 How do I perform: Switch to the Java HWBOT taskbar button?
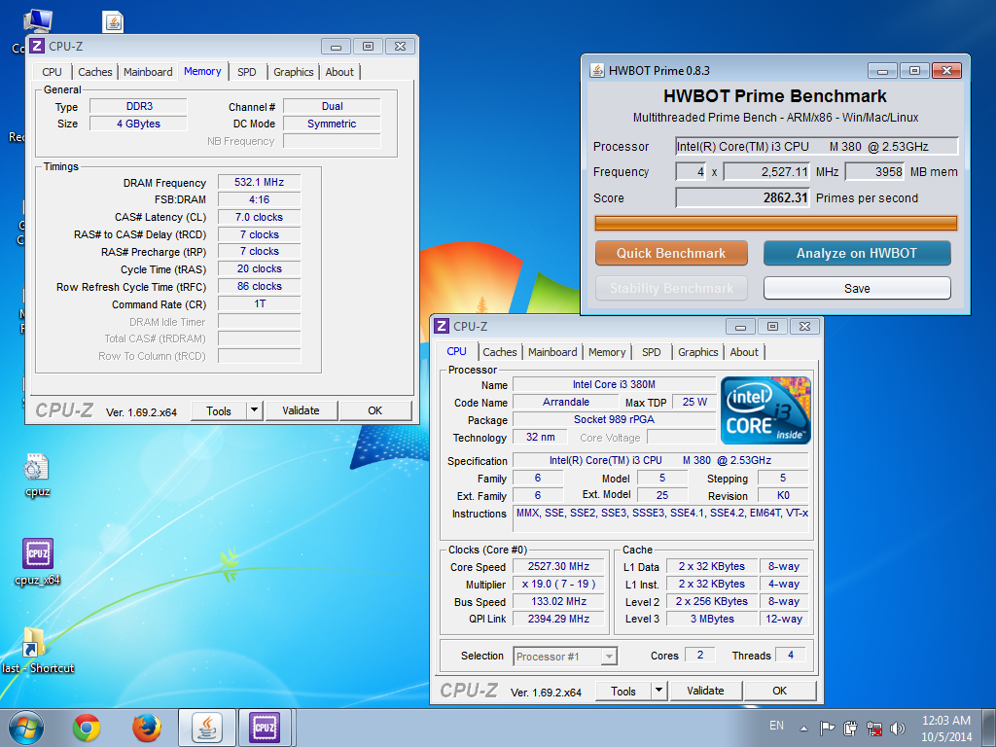[206, 728]
